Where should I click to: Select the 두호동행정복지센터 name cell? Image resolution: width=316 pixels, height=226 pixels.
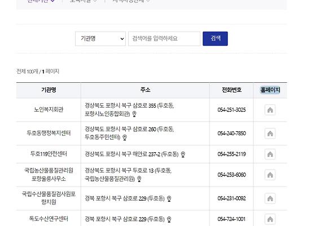click(49, 133)
